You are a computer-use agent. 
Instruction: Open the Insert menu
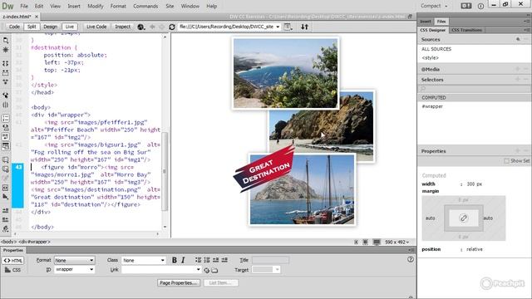74,6
